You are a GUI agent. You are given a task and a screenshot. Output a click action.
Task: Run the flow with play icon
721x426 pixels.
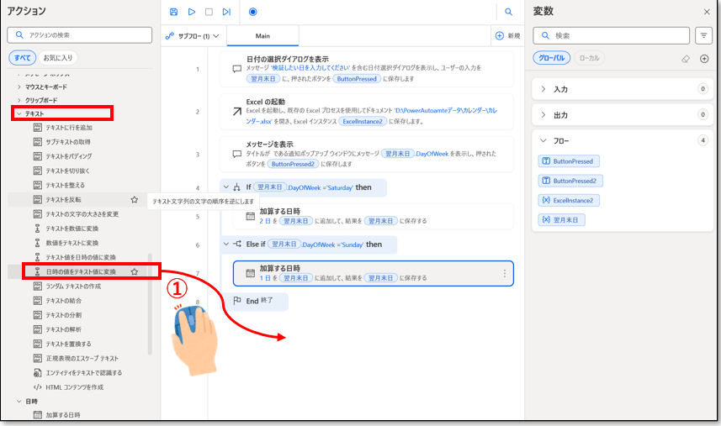[x=192, y=12]
